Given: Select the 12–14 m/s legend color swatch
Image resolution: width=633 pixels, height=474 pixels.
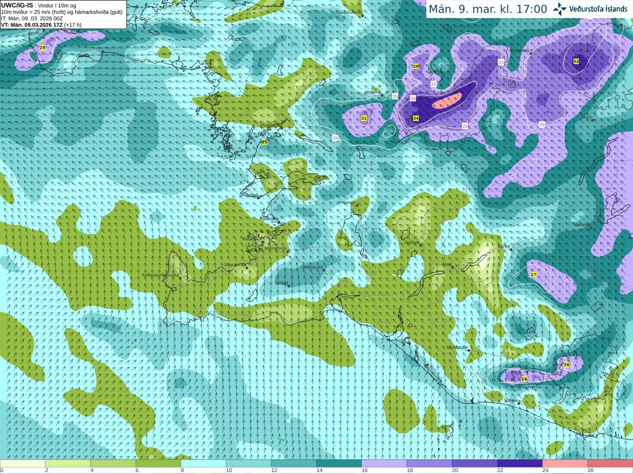Looking at the screenshot, I should [x=294, y=464].
